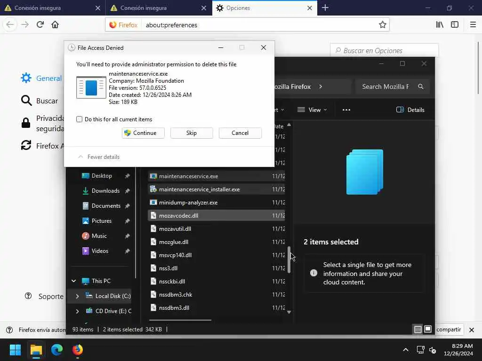Click the Soporte help link
The height and width of the screenshot is (361, 482).
tap(44, 296)
